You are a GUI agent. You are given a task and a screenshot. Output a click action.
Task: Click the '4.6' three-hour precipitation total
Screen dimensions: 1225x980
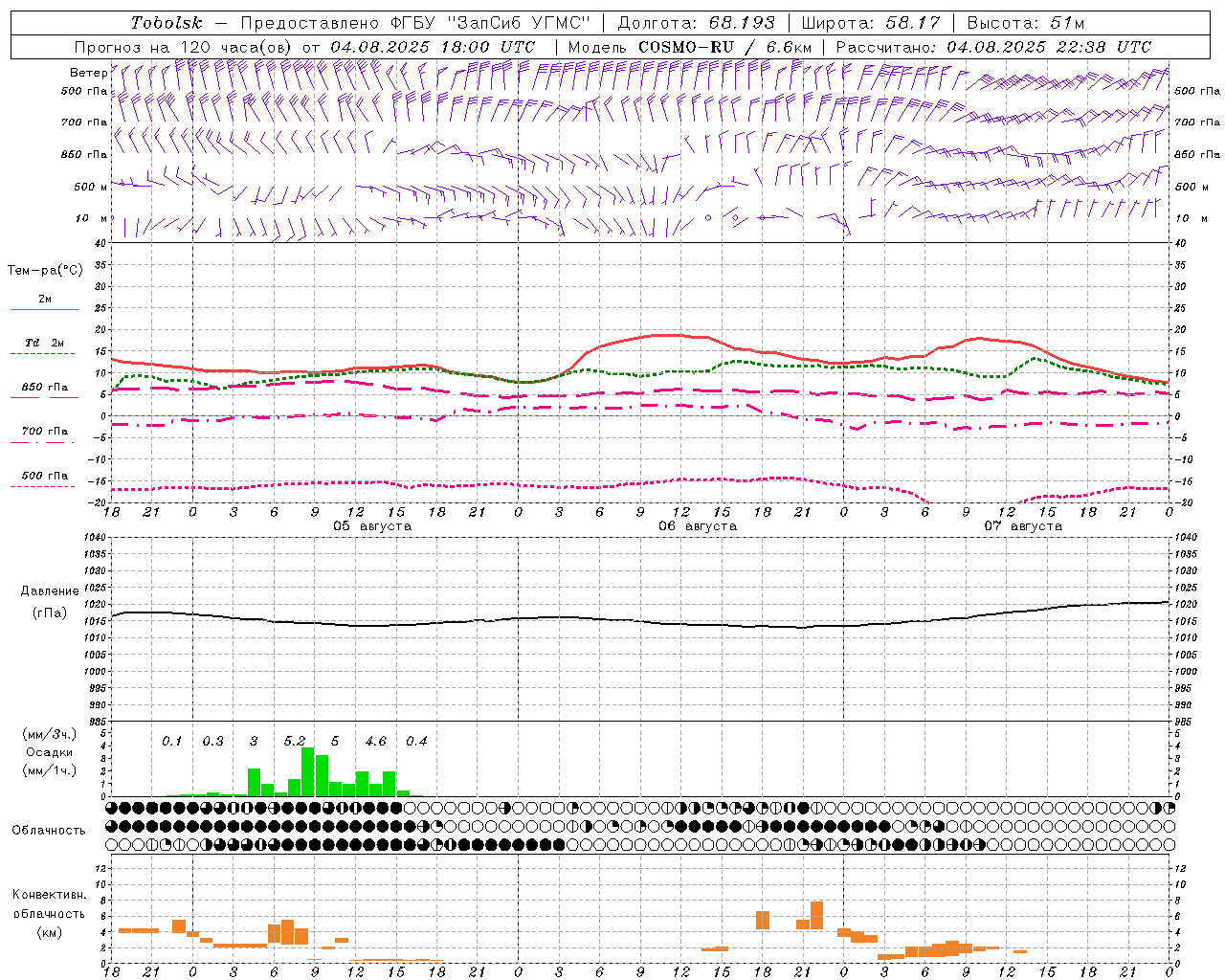pyautogui.click(x=376, y=741)
